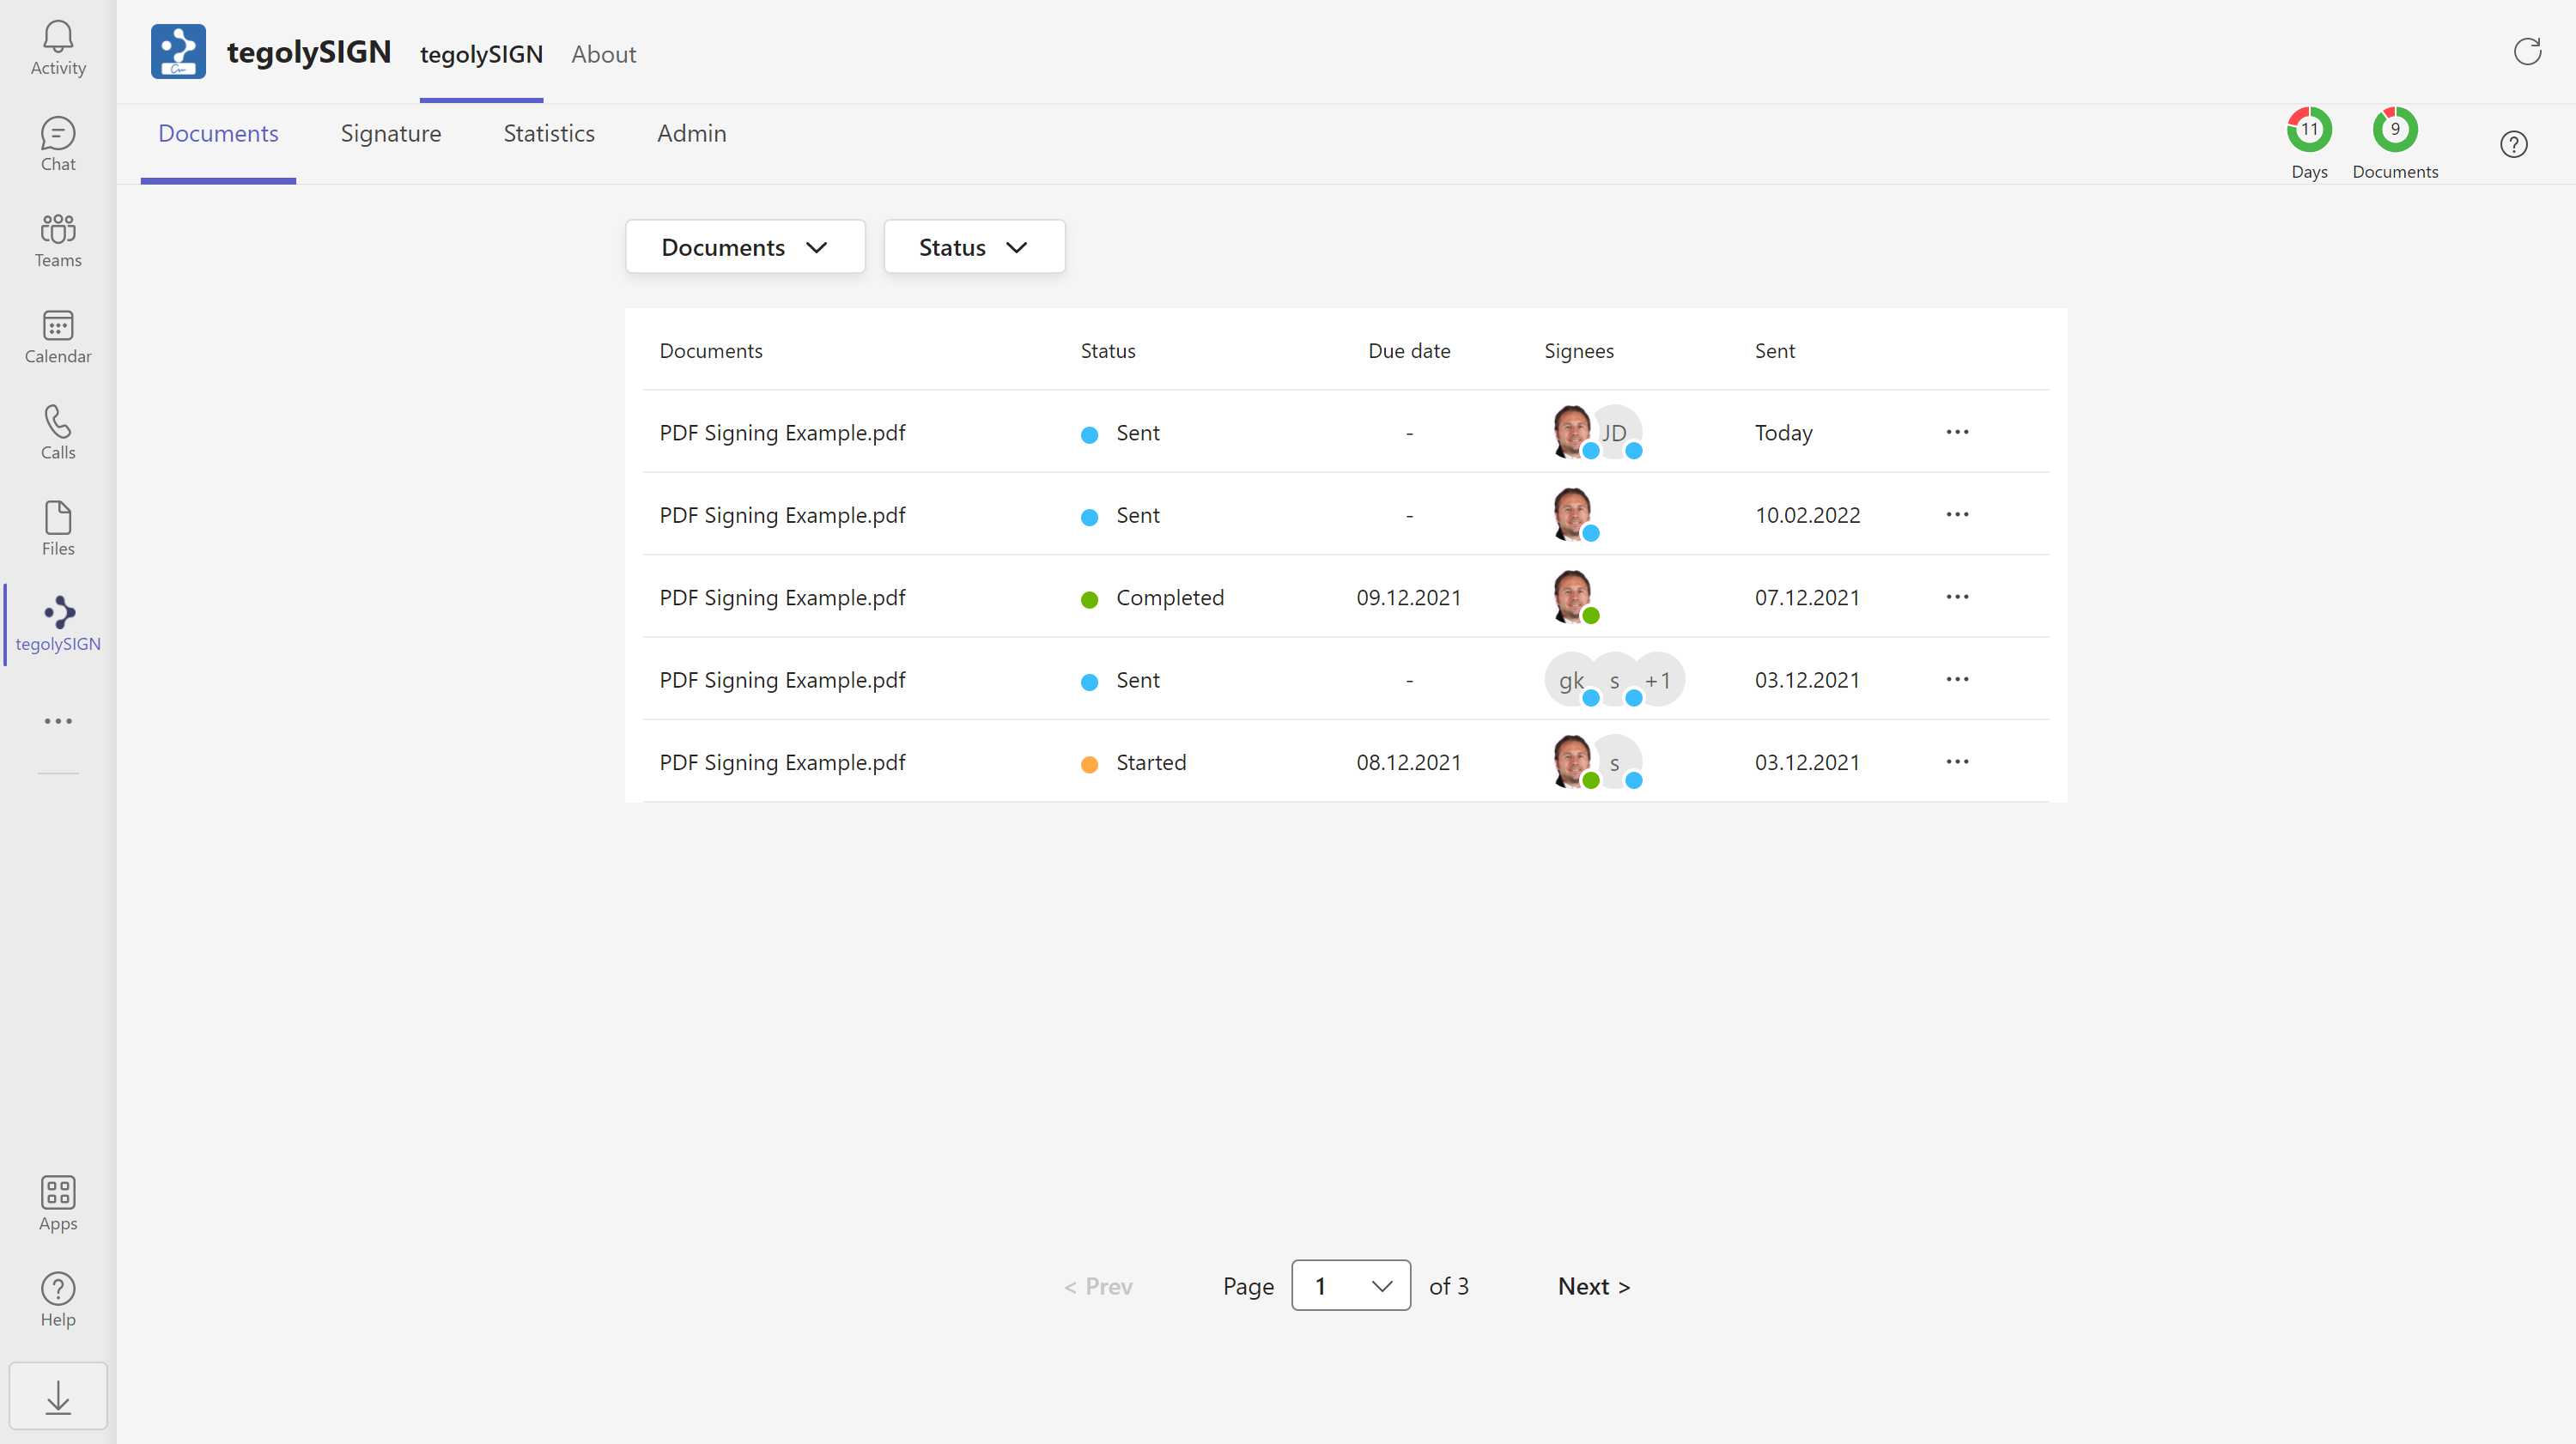Open options menu for the Started row
2576x1444 pixels.
[1957, 762]
